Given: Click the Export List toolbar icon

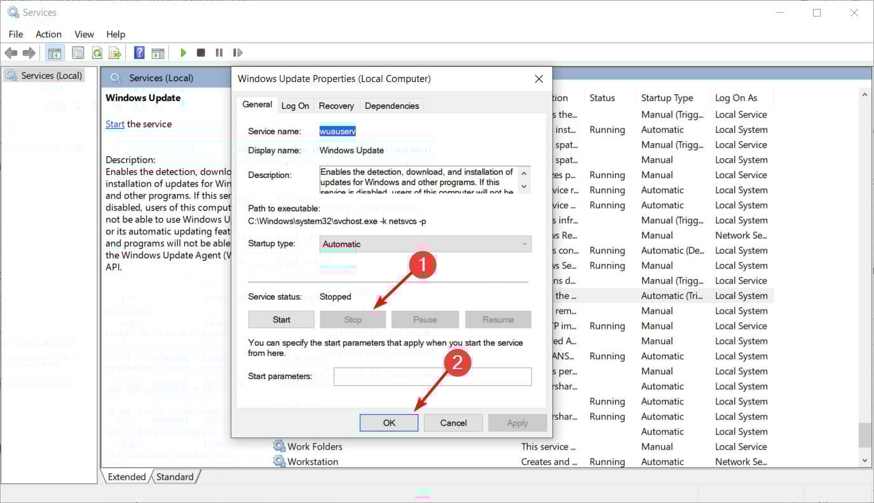Looking at the screenshot, I should pyautogui.click(x=115, y=53).
